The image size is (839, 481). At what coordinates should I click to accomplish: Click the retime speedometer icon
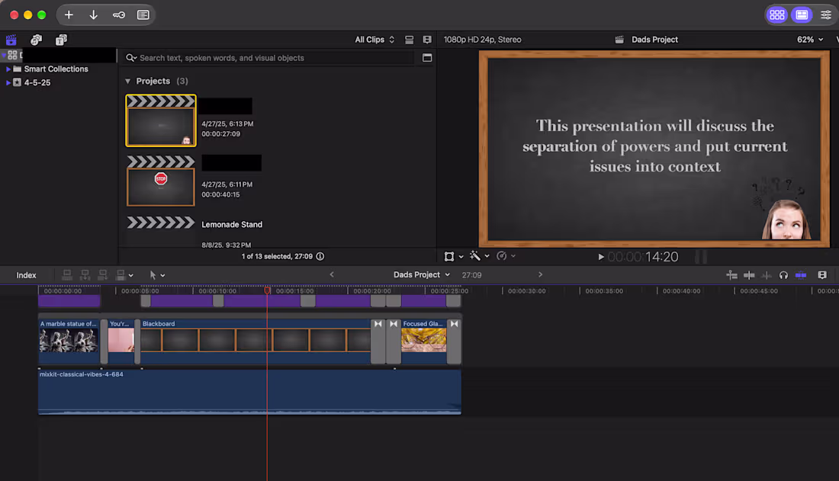501,256
